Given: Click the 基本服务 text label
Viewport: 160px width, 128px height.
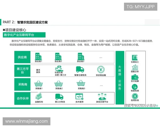Looking at the screenshot, I should [38, 71].
